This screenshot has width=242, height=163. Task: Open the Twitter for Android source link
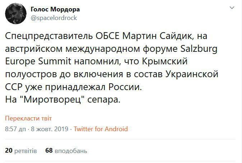point(101,129)
